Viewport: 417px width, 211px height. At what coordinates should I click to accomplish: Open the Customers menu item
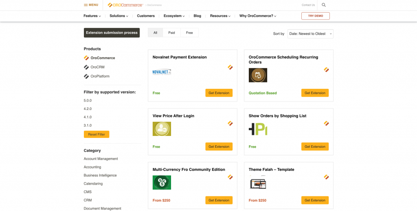(x=146, y=16)
